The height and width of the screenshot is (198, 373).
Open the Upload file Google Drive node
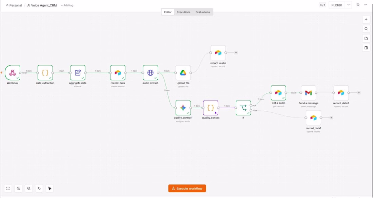[183, 73]
